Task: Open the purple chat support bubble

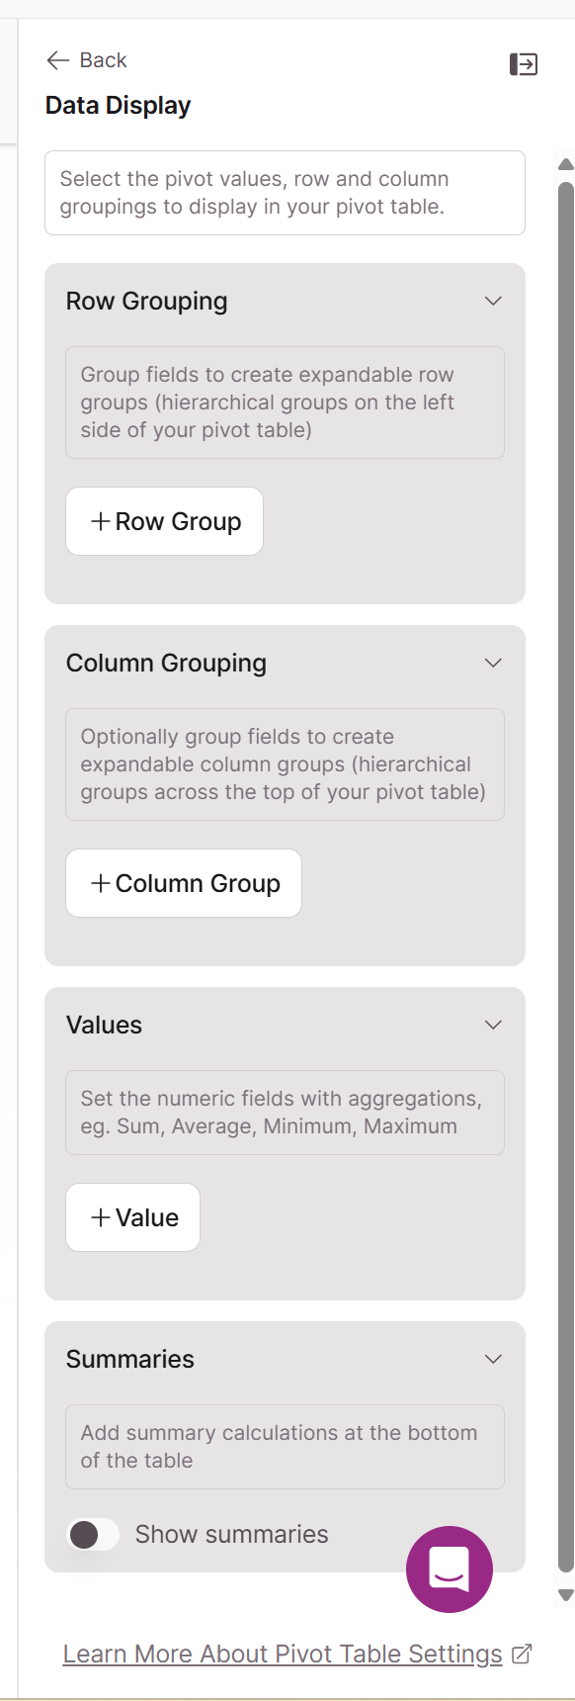Action: click(x=450, y=1568)
